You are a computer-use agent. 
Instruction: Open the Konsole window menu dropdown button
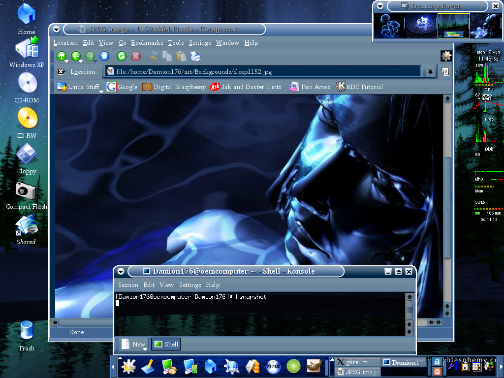[x=121, y=271]
